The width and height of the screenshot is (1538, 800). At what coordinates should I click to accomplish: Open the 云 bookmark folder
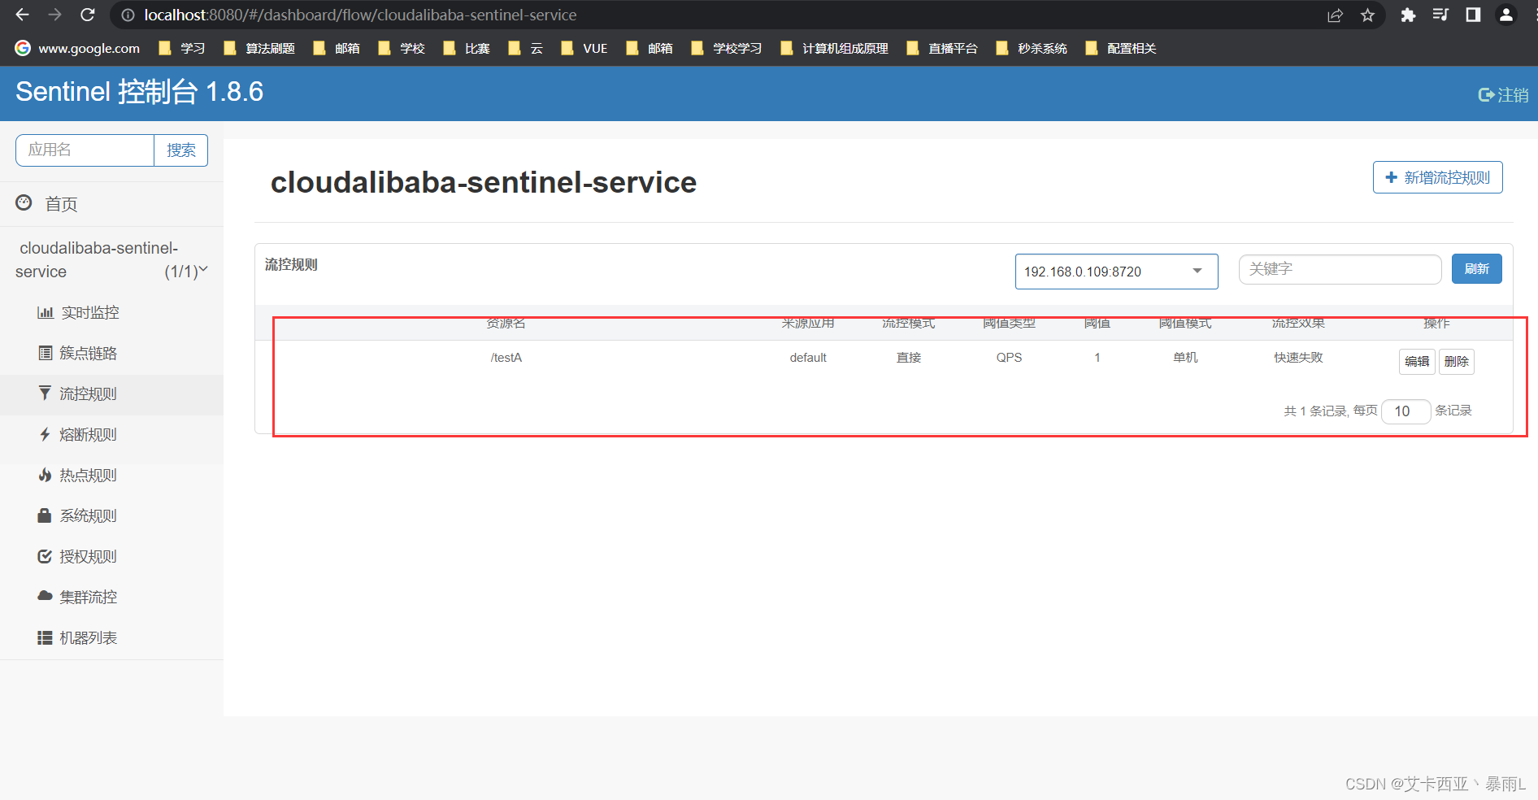[x=525, y=48]
